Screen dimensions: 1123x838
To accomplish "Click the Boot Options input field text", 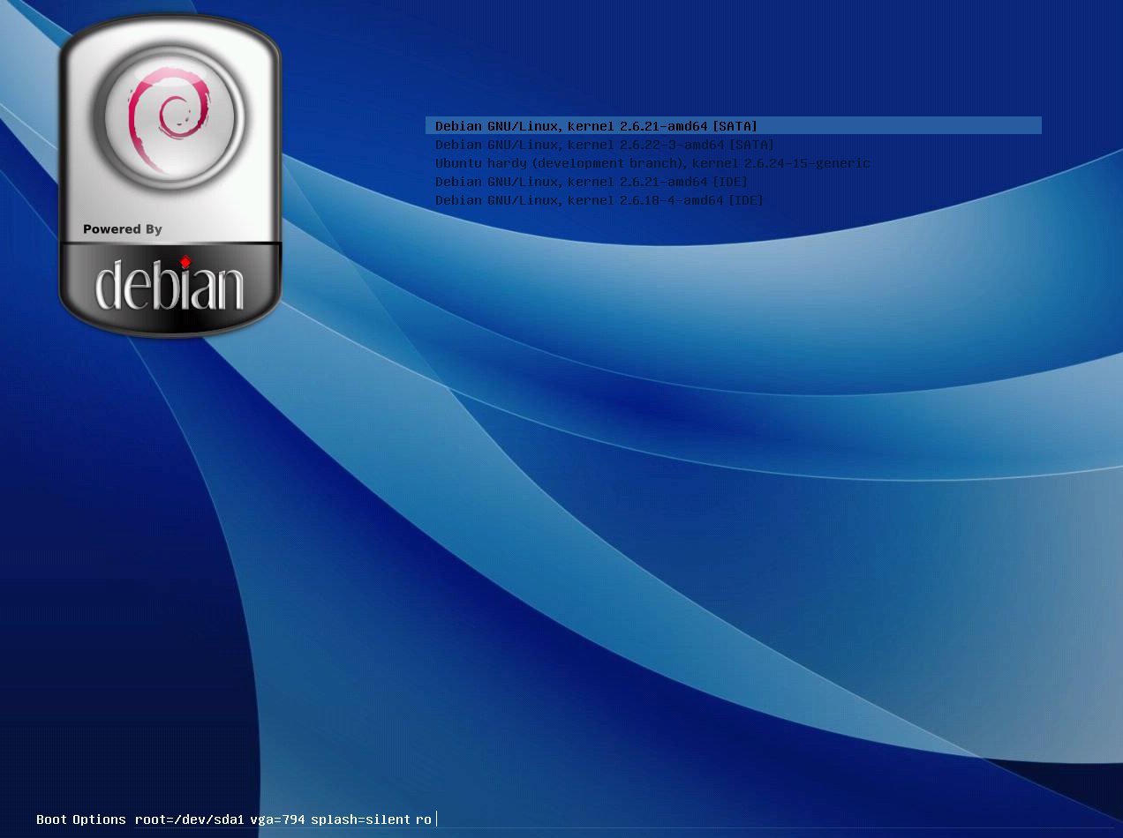I will tap(283, 819).
